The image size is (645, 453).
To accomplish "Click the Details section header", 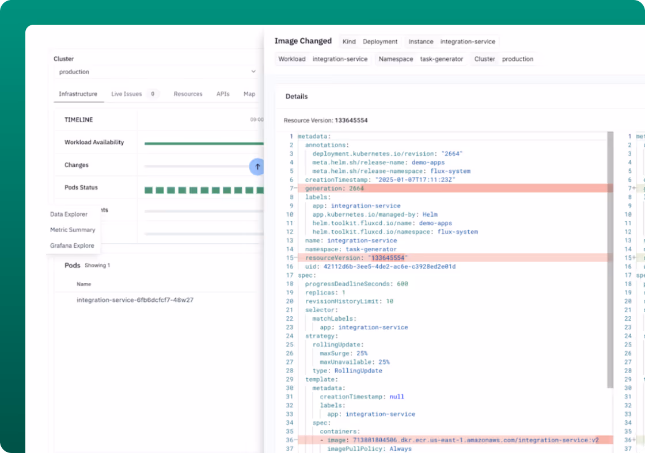I will 297,97.
